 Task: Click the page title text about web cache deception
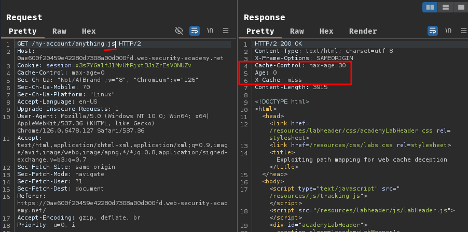[x=362, y=160]
